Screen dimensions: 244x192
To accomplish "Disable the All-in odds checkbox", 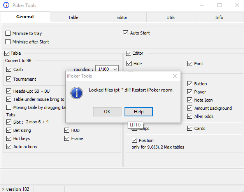I will (x=190, y=116).
